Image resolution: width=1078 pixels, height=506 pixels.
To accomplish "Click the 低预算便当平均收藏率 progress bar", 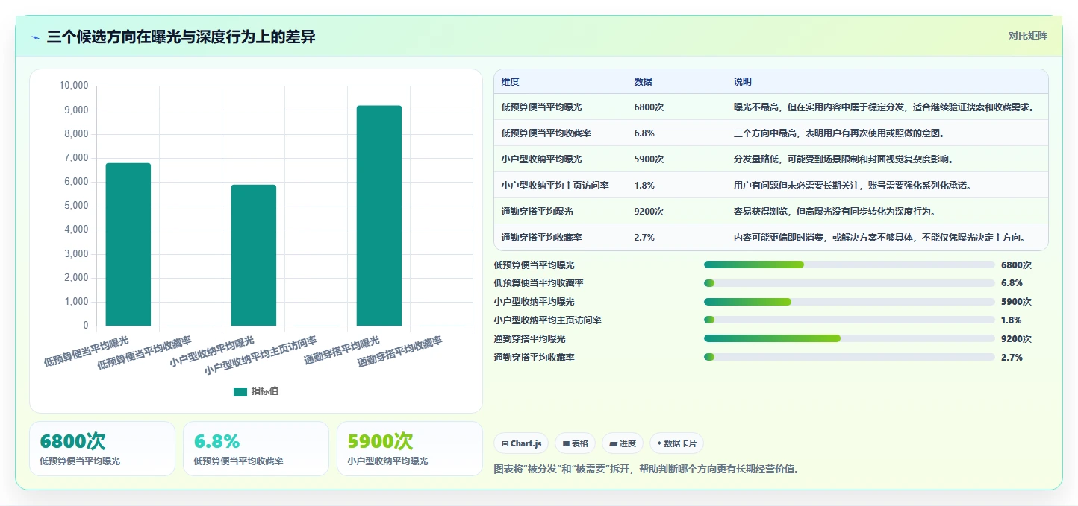I will 850,283.
